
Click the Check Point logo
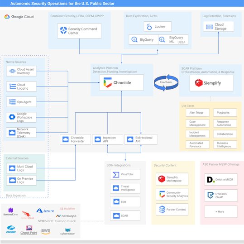click(x=29, y=230)
